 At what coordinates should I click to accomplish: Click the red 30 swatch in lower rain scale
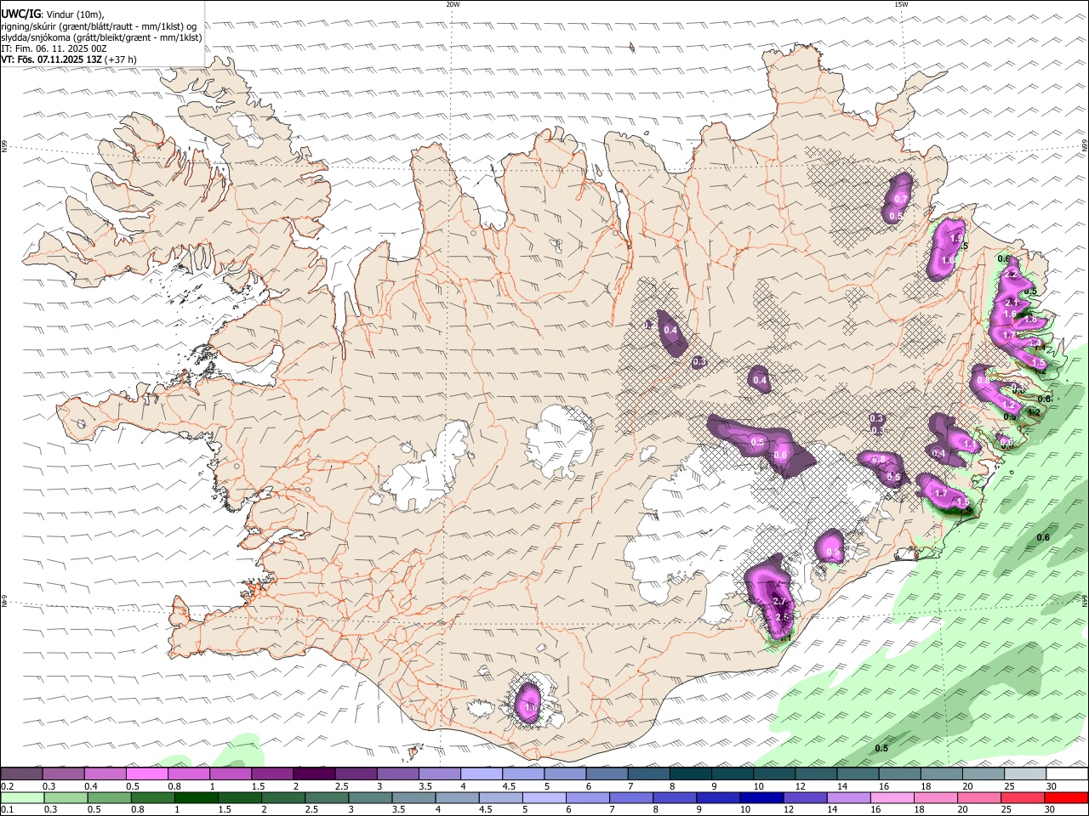[1066, 798]
